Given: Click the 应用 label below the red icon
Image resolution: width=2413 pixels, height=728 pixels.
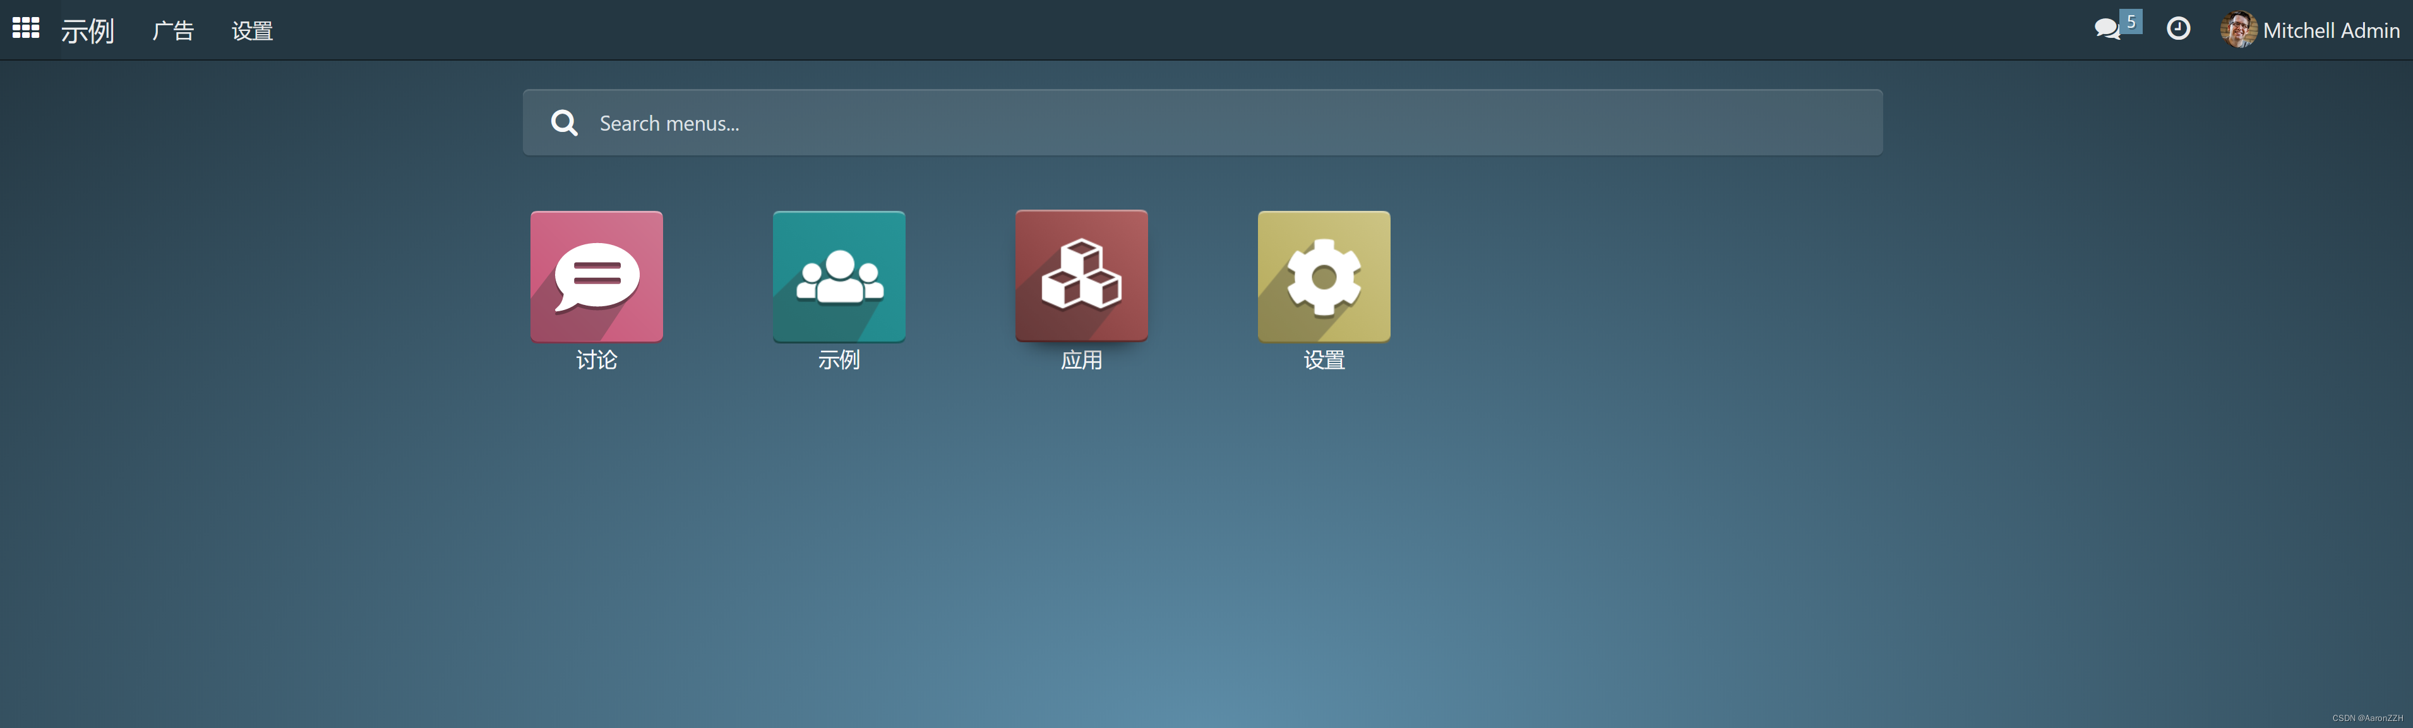Looking at the screenshot, I should (1081, 360).
